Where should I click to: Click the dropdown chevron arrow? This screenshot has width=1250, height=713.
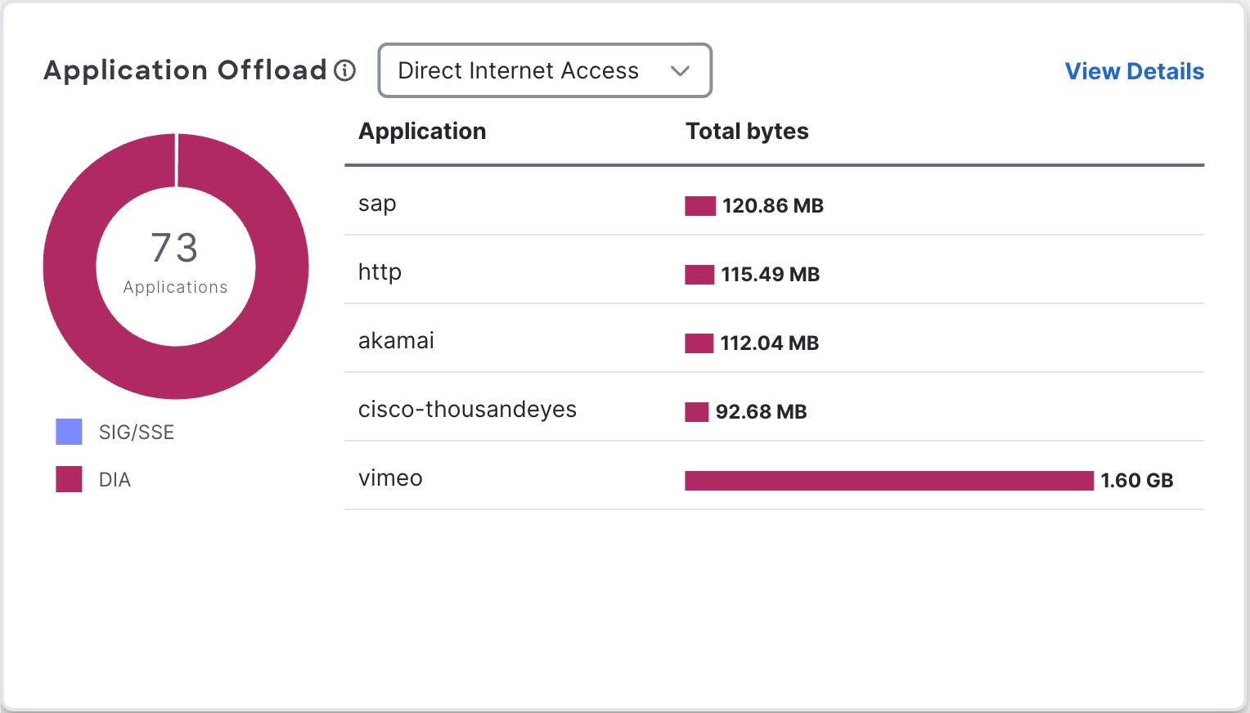point(680,71)
